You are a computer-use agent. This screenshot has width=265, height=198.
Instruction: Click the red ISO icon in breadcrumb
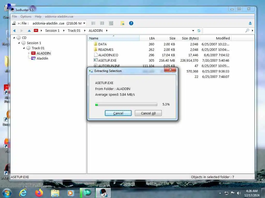point(36,30)
